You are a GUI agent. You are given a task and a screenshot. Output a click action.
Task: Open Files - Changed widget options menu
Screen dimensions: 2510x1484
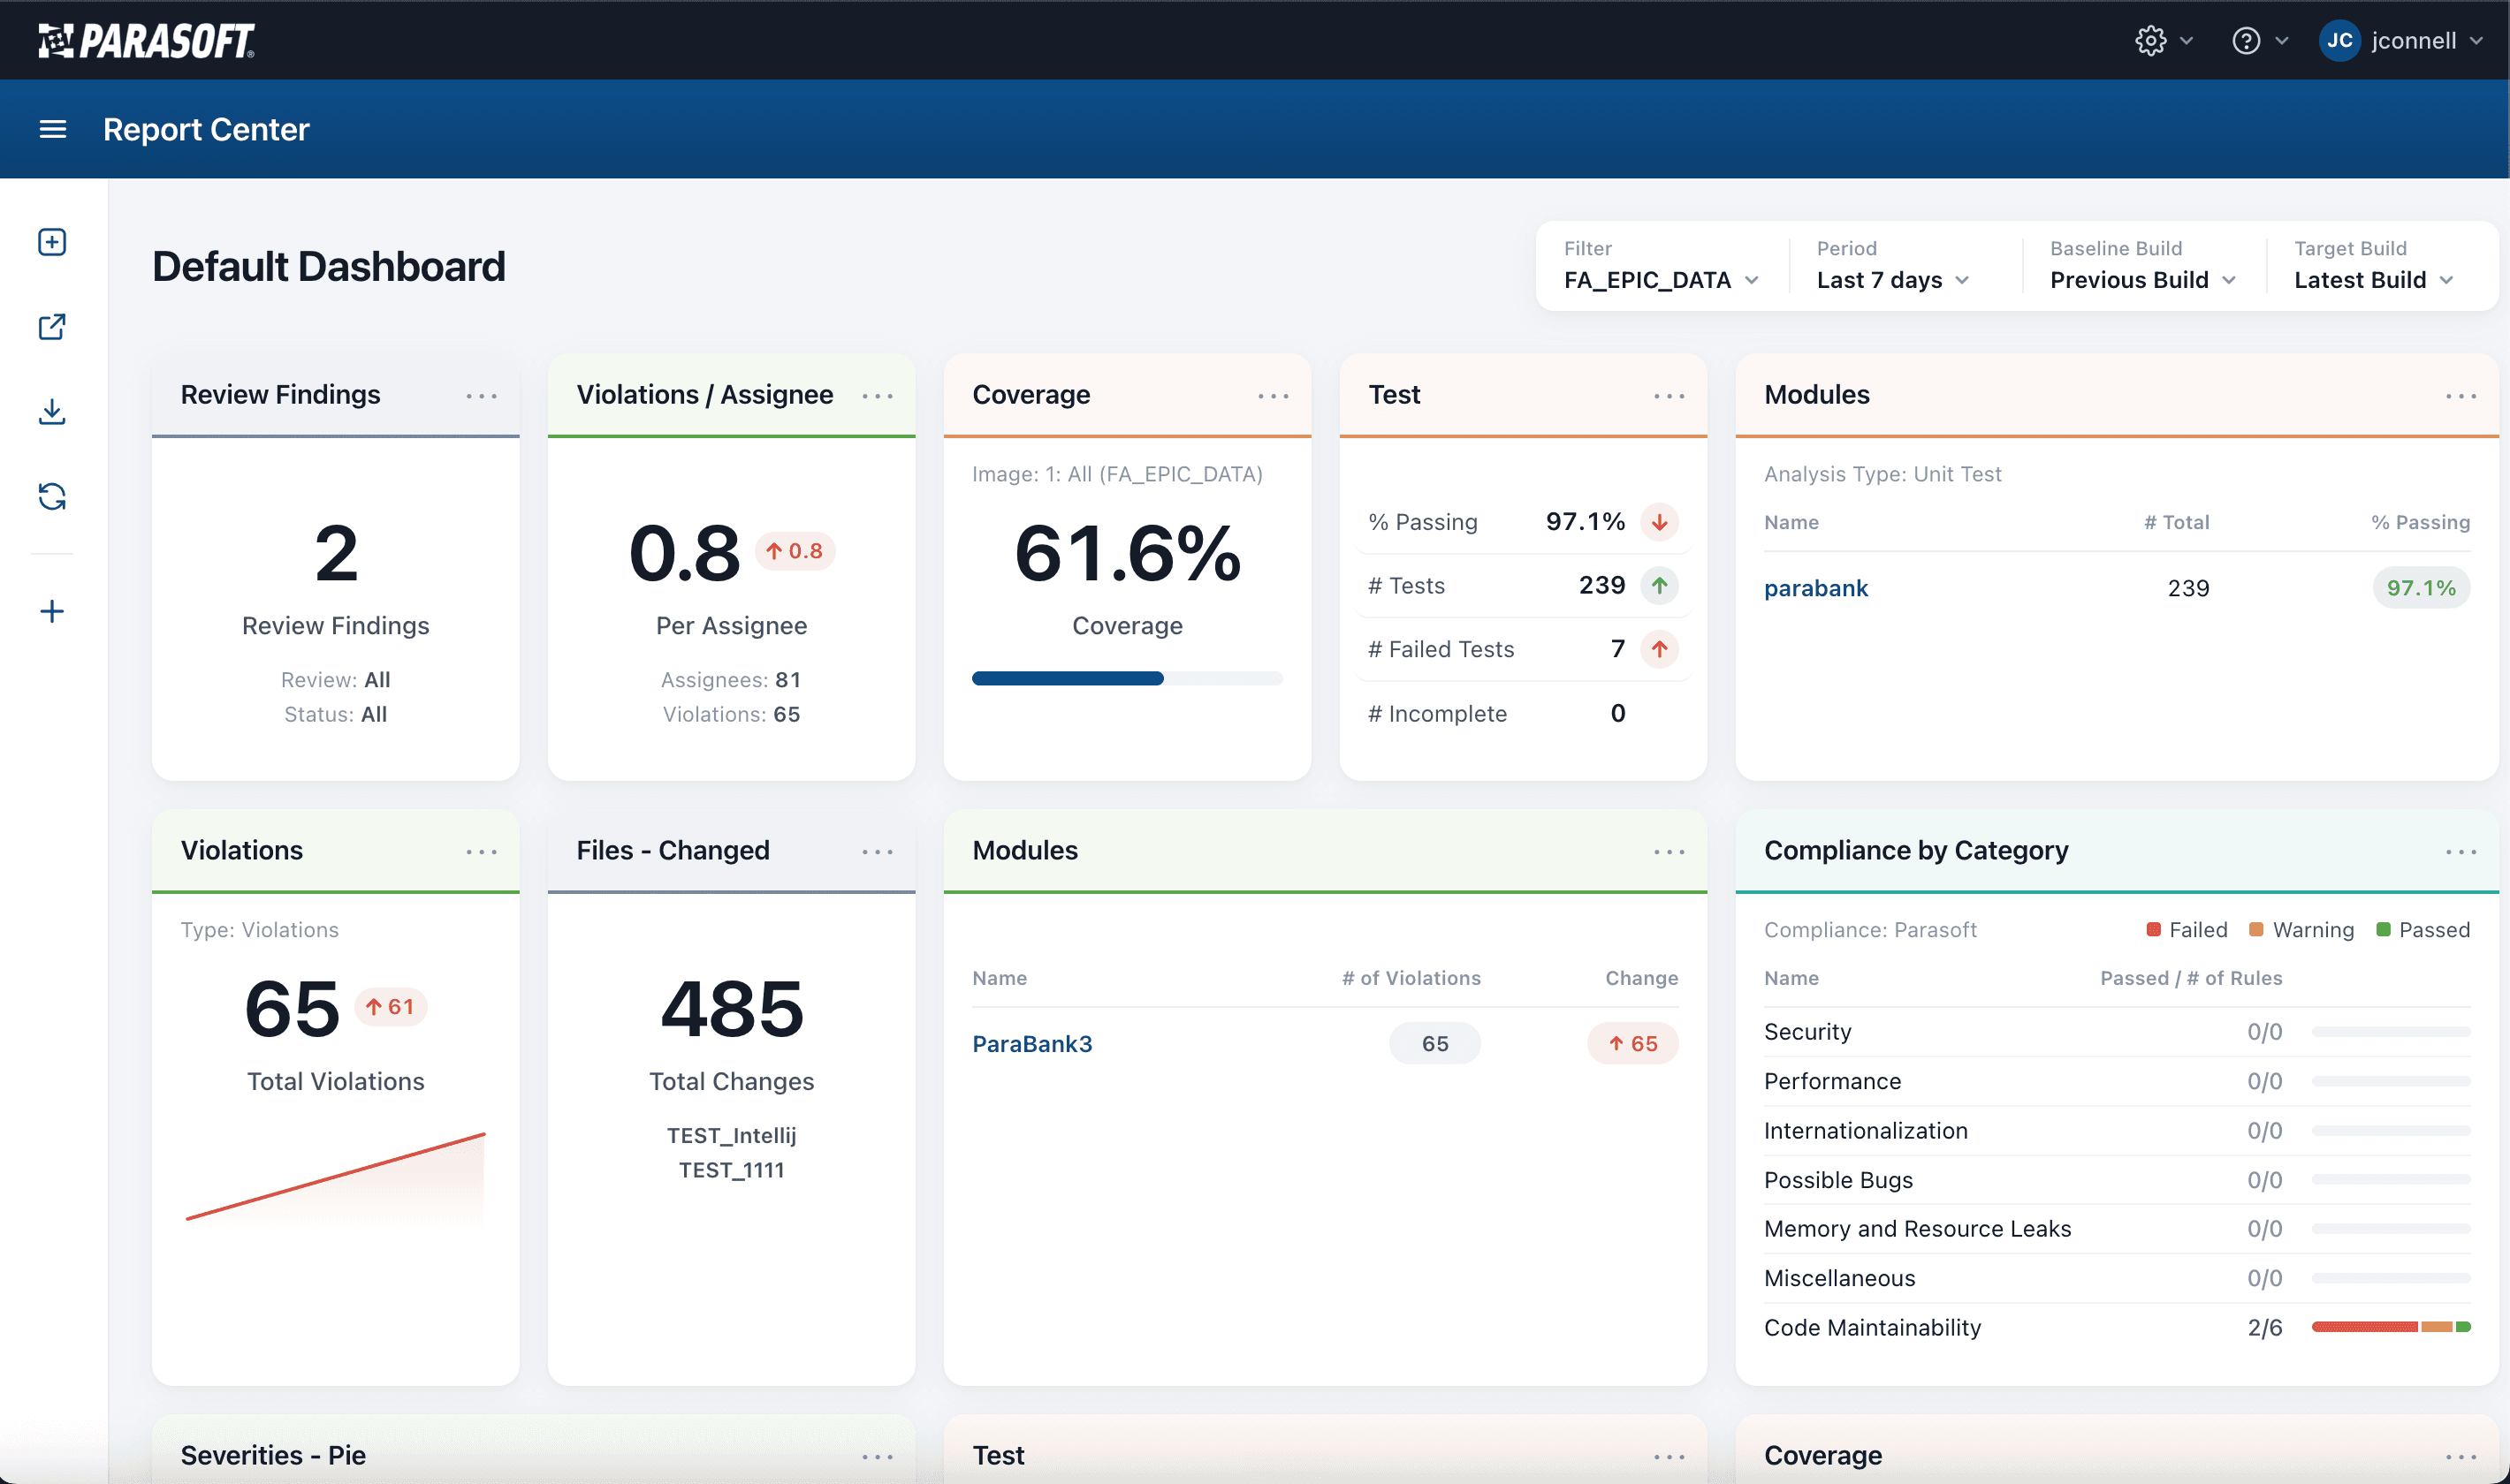point(878,852)
